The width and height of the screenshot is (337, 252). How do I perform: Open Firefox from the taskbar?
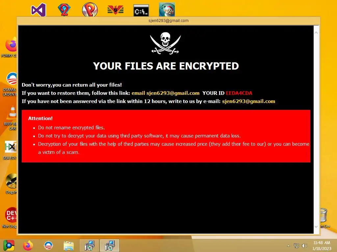(x=28, y=245)
